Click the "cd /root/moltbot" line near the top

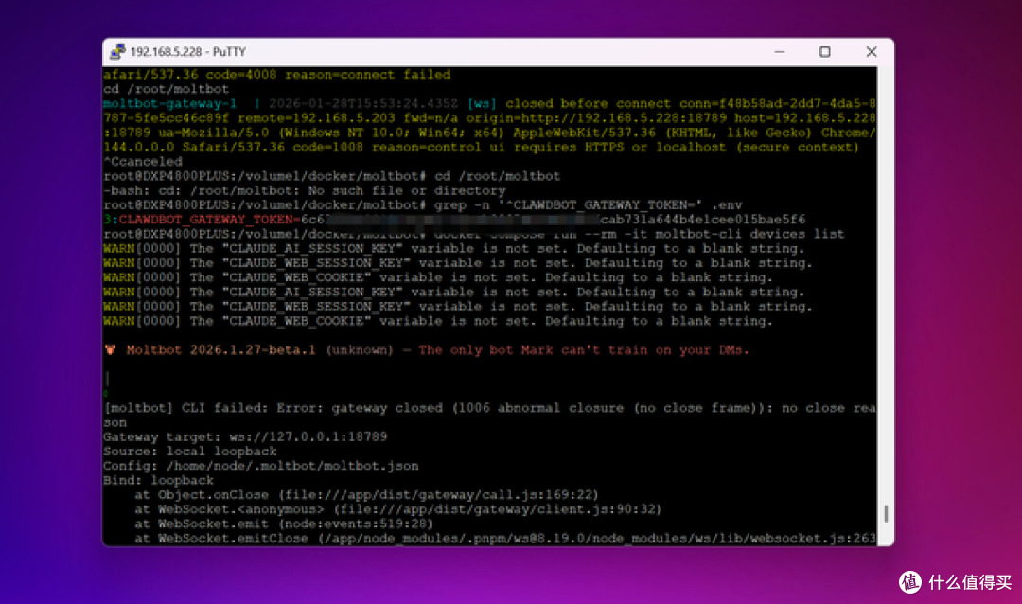click(x=167, y=89)
